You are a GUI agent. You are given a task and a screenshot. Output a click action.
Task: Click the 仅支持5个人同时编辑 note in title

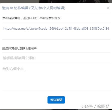[47, 8]
